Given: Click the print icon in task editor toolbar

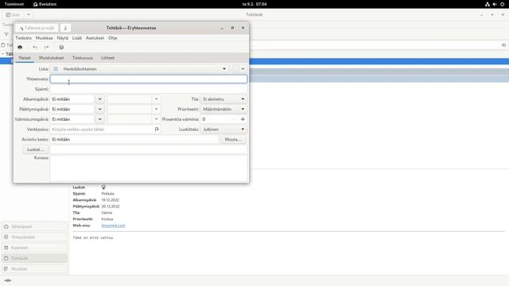Looking at the screenshot, I should tap(20, 48).
